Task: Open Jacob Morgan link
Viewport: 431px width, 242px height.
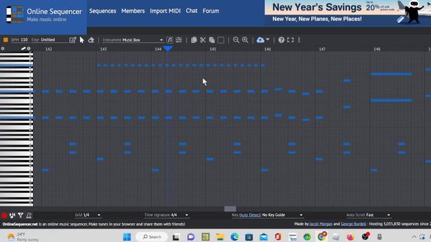Action: click(321, 224)
